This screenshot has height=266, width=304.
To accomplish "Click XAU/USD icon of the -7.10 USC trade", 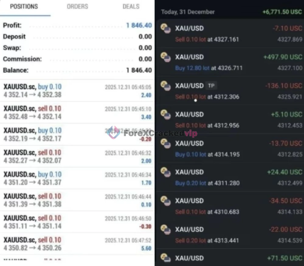I will tap(166, 29).
